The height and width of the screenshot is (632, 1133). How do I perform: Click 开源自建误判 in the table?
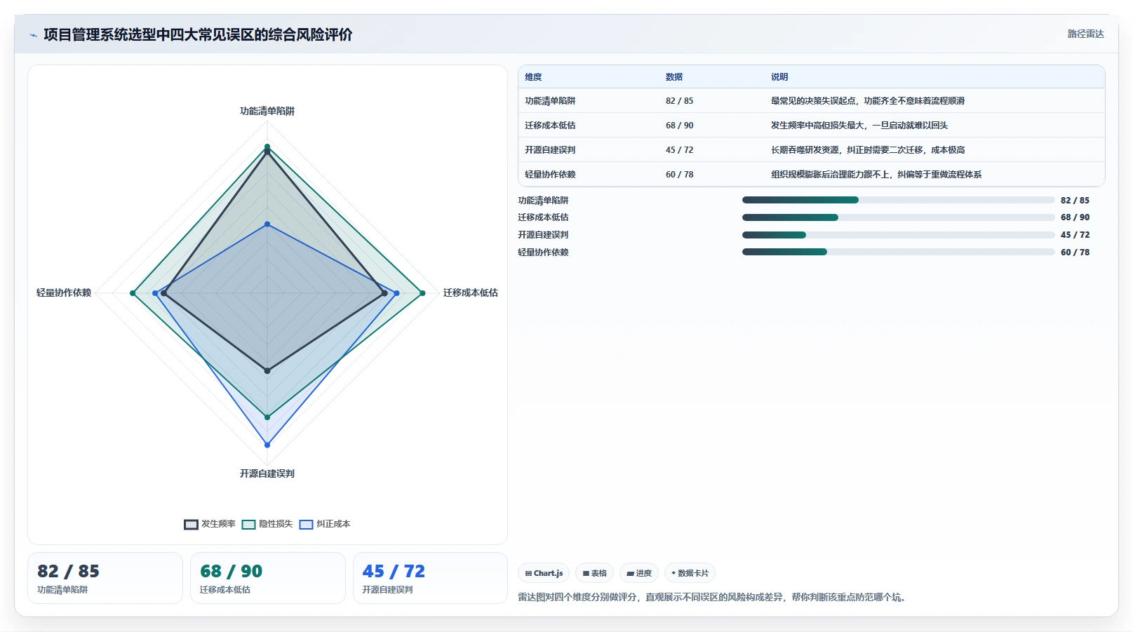[x=550, y=150]
